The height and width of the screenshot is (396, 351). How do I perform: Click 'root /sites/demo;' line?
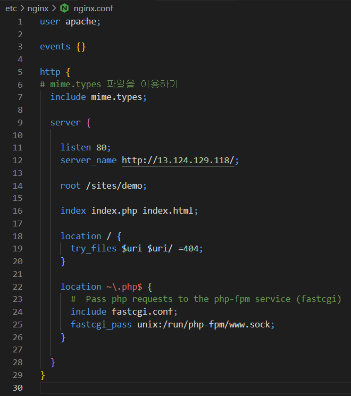(x=103, y=186)
